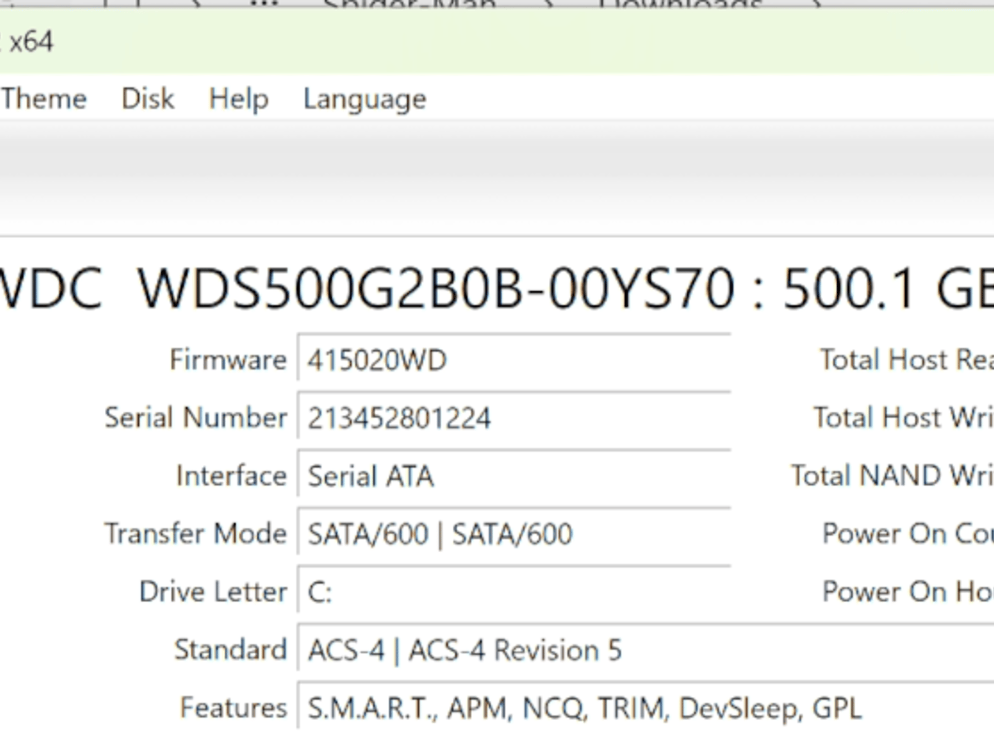
Task: Click the Serial Number label
Action: click(196, 418)
